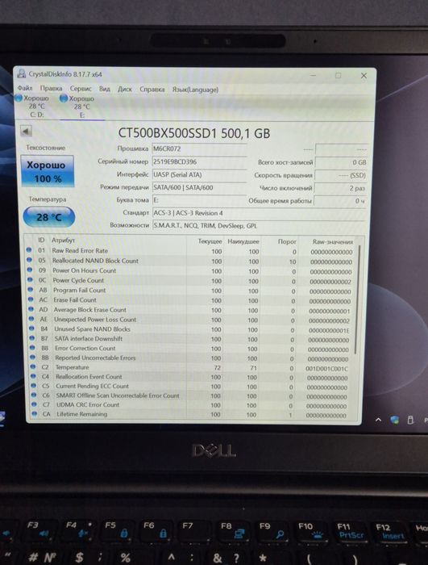This screenshot has height=565, width=428.
Task: Show hidden tray icons chevron
Action: (378, 420)
